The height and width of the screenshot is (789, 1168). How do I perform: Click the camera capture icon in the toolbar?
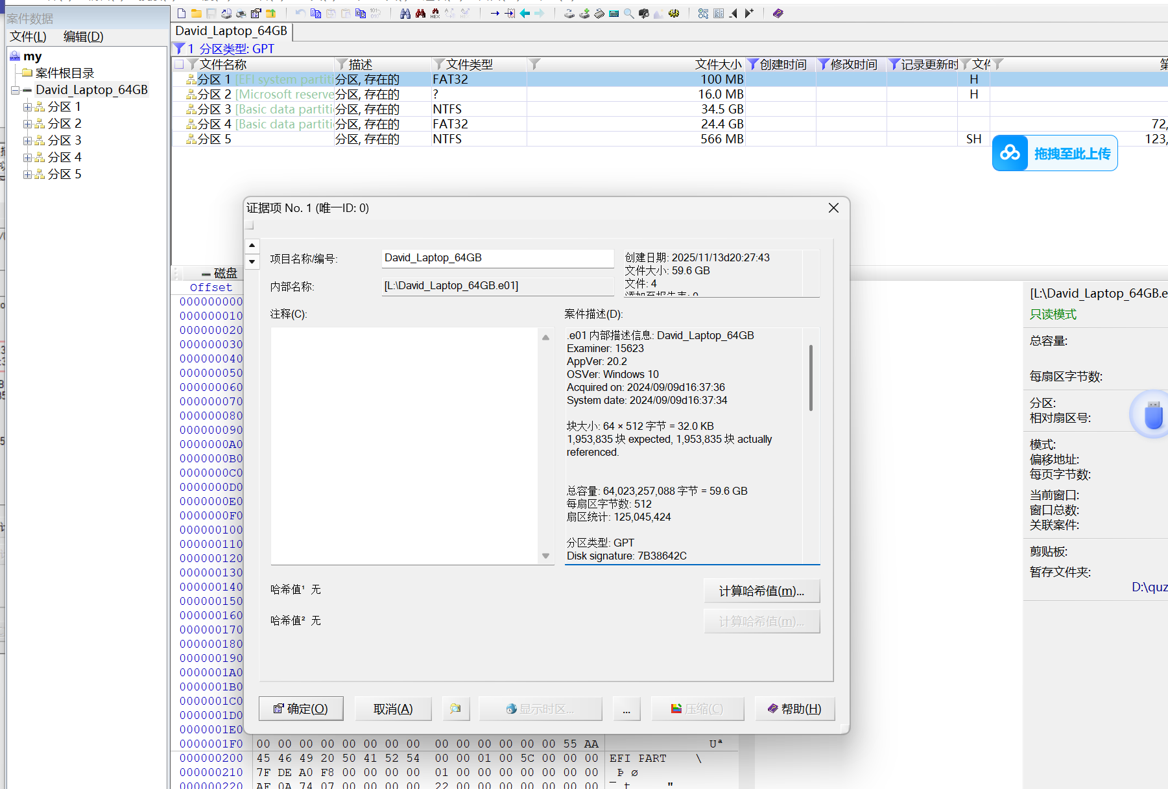tap(644, 13)
